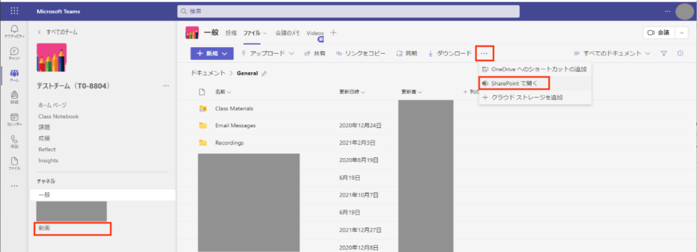Open 更新日時 column header dropdown
This screenshot has width=697, height=252.
[x=352, y=92]
